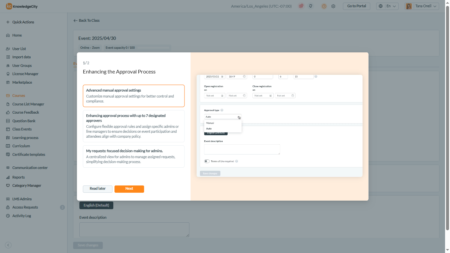
Task: Click the KnowledgeCity logo icon
Action: coord(9,6)
